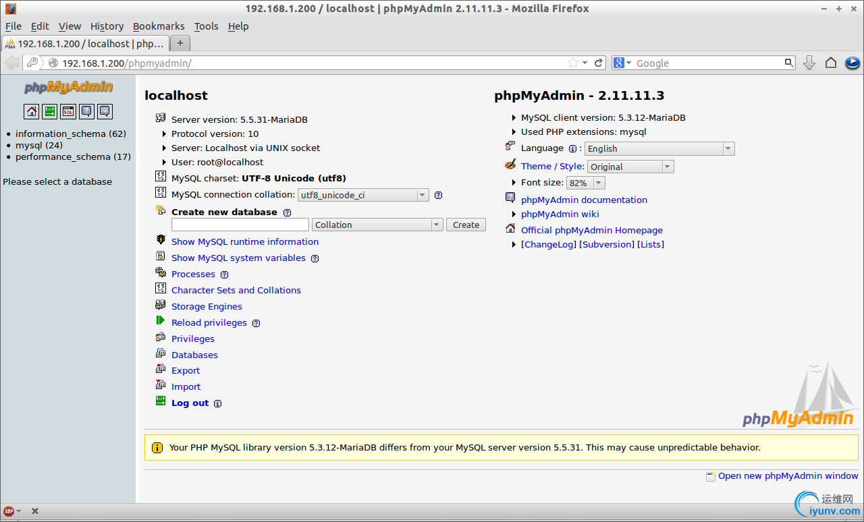Open the Edit menu
The height and width of the screenshot is (522, 864).
pos(40,26)
